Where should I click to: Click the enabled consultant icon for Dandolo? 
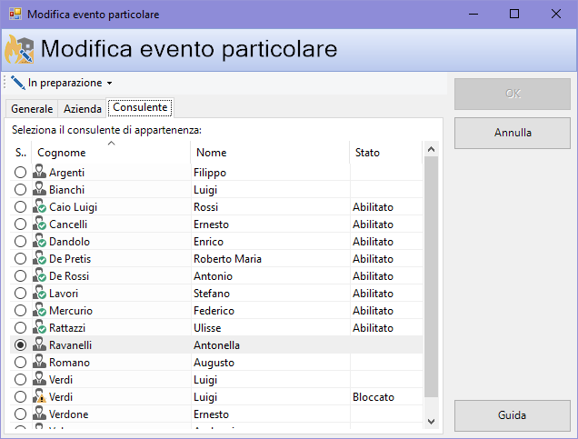coord(39,242)
